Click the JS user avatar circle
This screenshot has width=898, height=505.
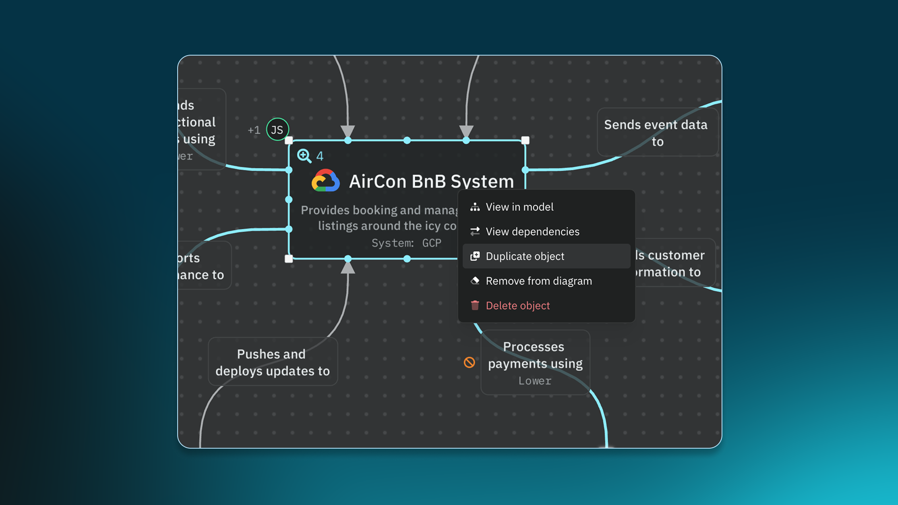(277, 129)
